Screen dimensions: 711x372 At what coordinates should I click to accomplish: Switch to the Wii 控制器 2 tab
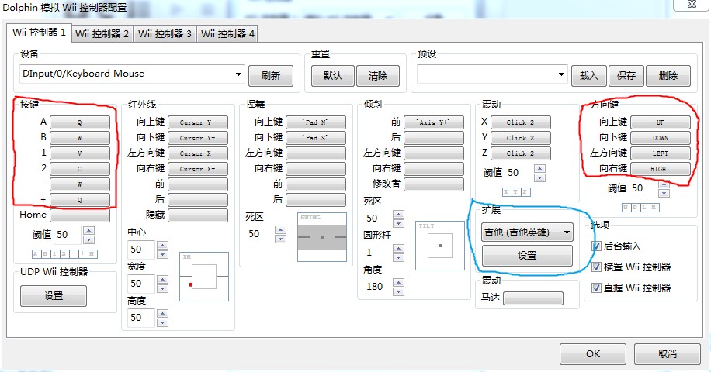(102, 34)
